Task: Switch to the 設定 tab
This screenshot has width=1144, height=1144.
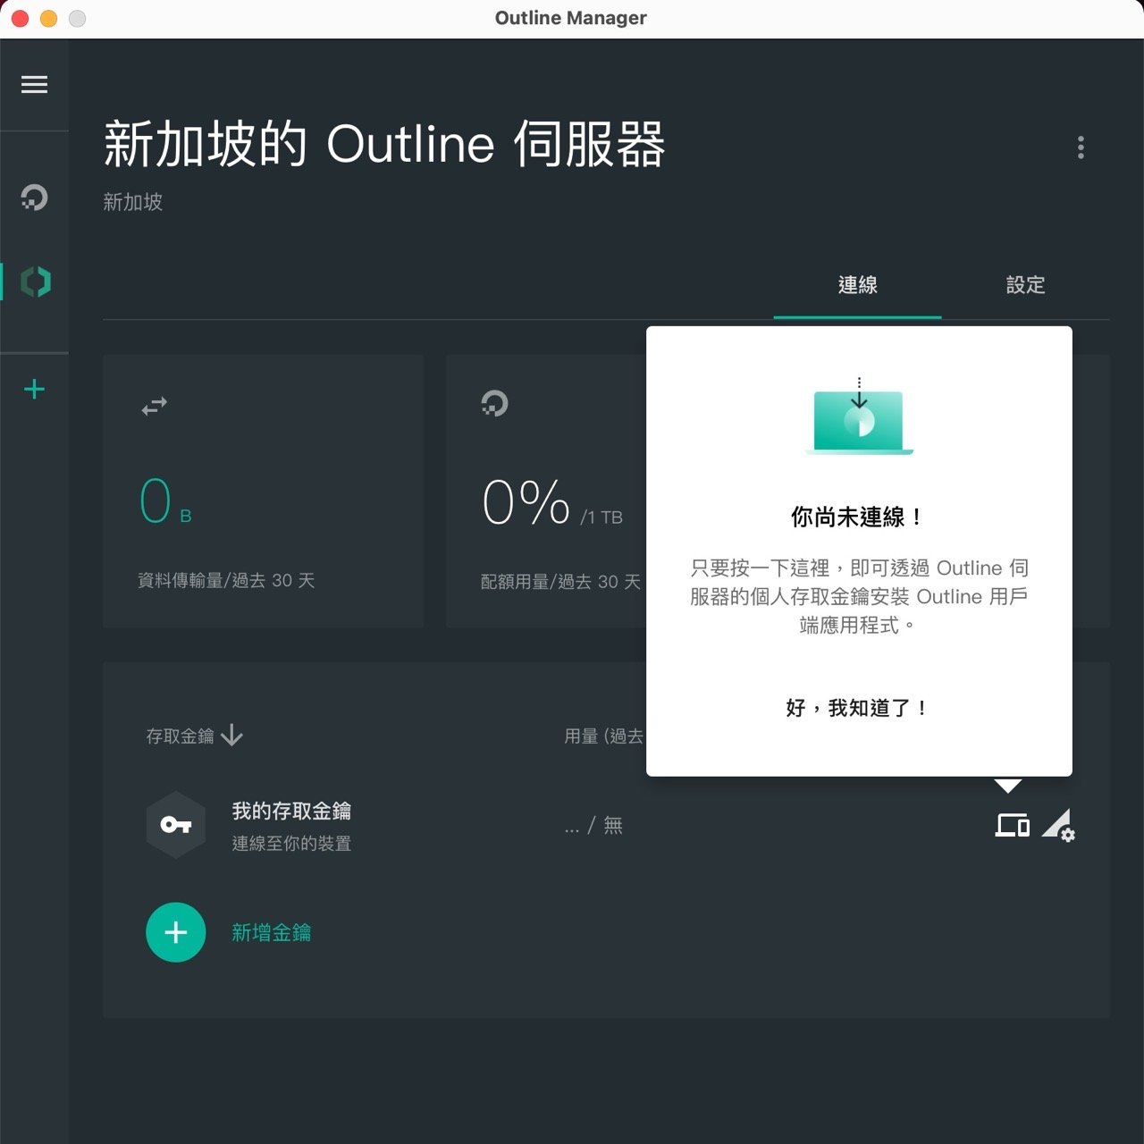Action: (x=1025, y=285)
